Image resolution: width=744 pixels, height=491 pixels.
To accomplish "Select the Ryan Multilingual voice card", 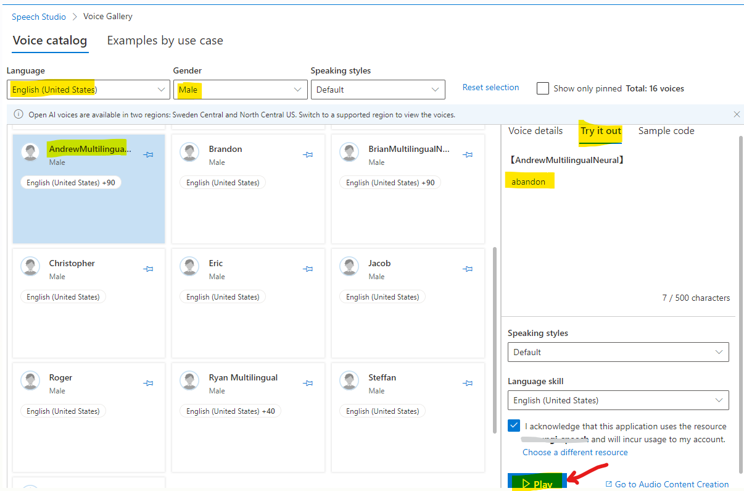I will coord(248,417).
